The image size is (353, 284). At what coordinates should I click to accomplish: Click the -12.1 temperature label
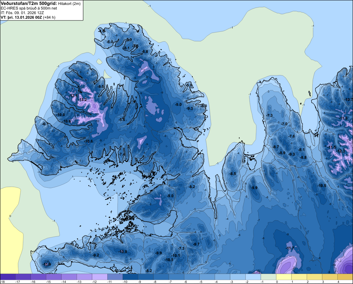click(73, 96)
